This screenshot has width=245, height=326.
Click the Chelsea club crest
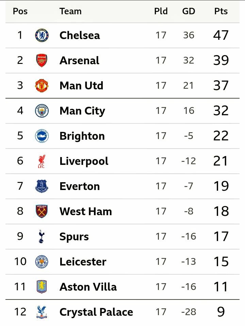tap(42, 35)
